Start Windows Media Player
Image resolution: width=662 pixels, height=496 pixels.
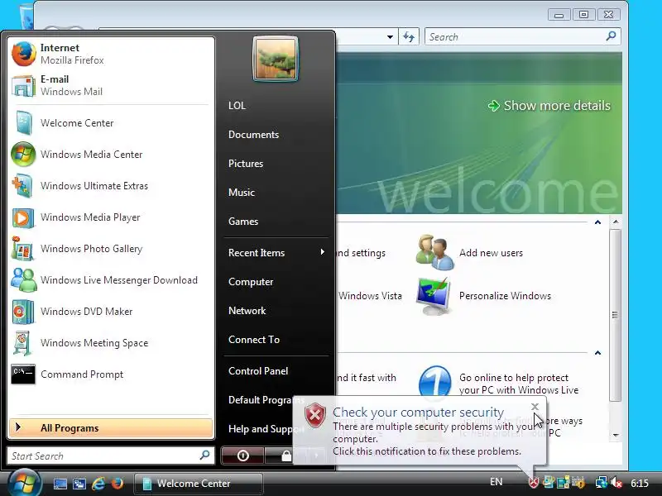pos(111,217)
